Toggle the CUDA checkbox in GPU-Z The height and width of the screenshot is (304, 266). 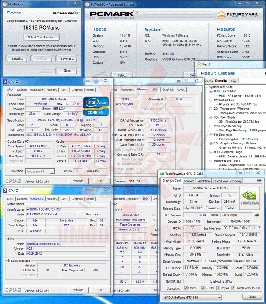point(203,288)
